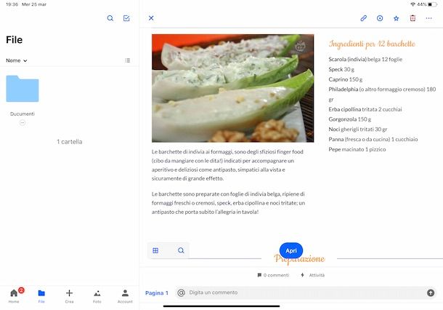The image size is (443, 310).
Task: Tap 'Caprino 150 g' ingredient line
Action: pos(345,79)
